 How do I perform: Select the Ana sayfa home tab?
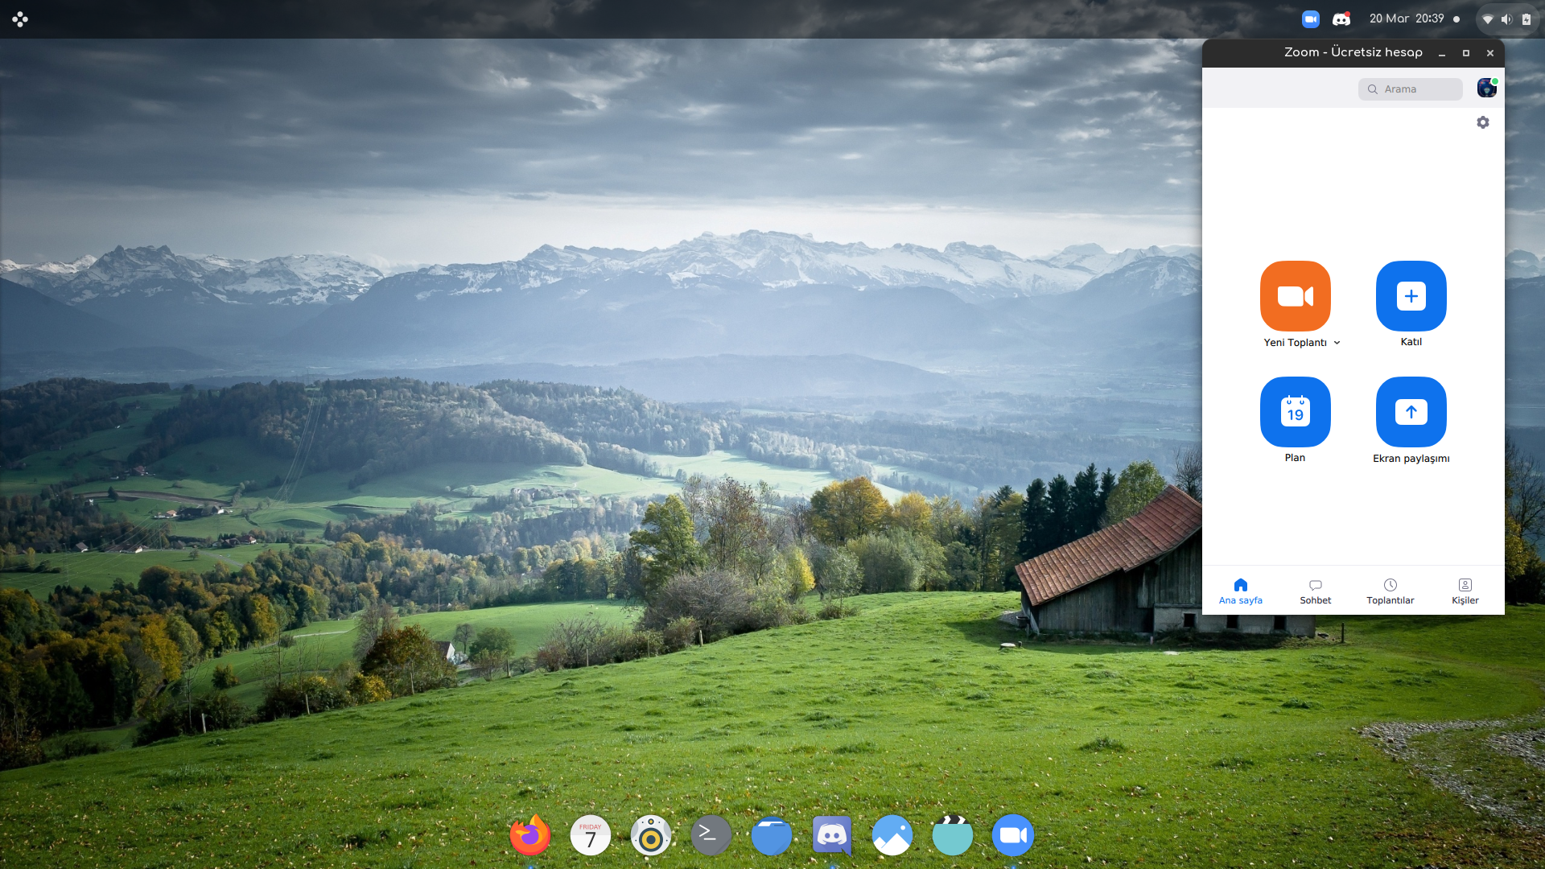tap(1240, 591)
